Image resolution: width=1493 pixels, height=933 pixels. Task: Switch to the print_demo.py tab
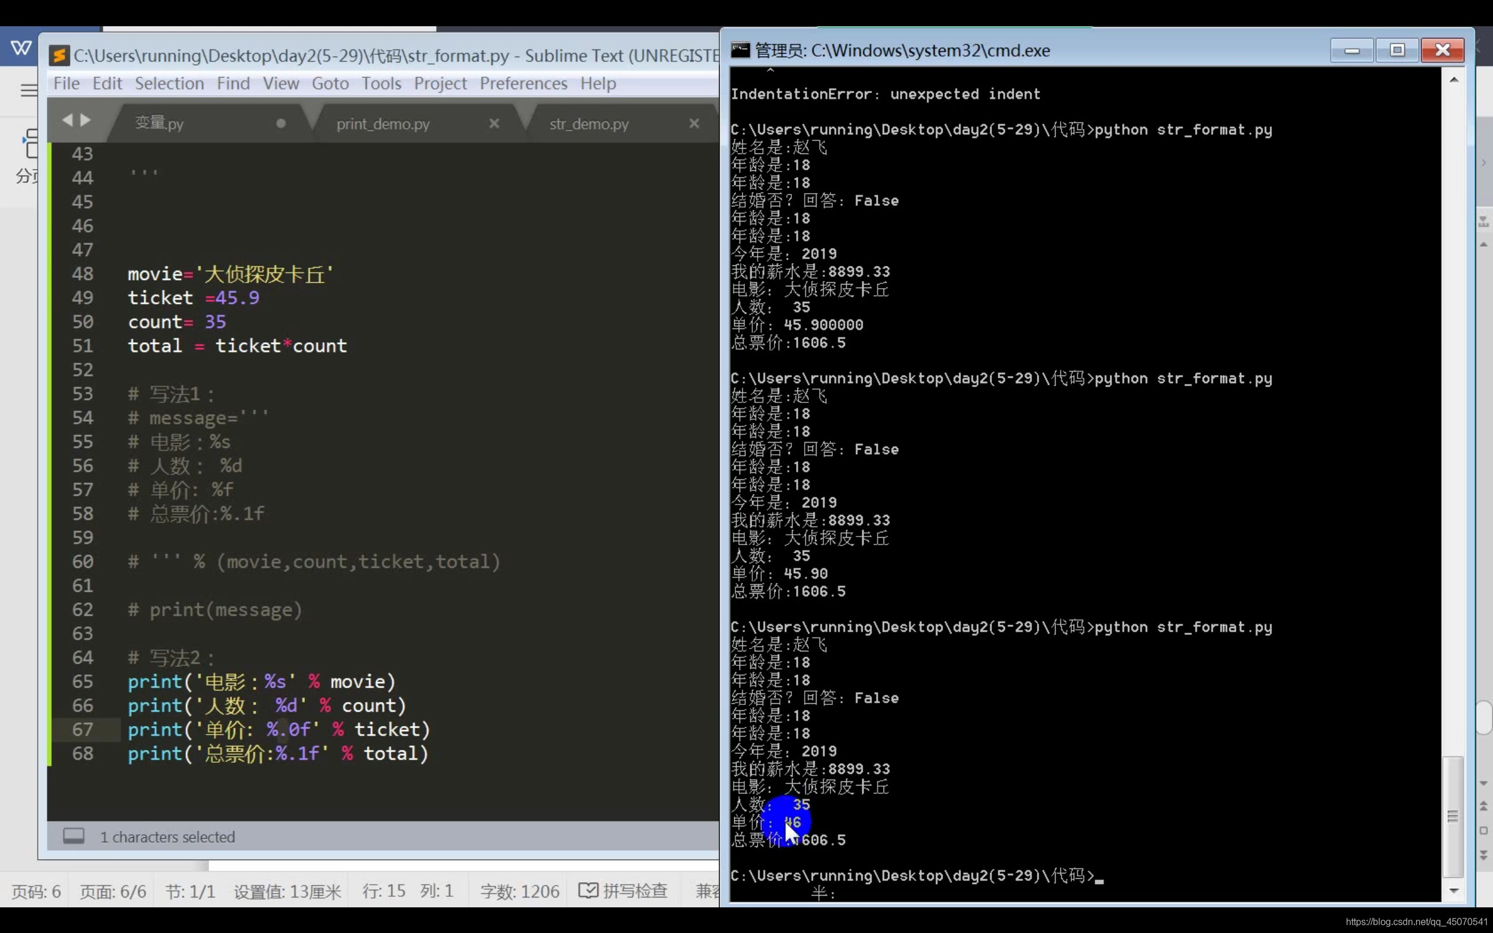tap(383, 124)
